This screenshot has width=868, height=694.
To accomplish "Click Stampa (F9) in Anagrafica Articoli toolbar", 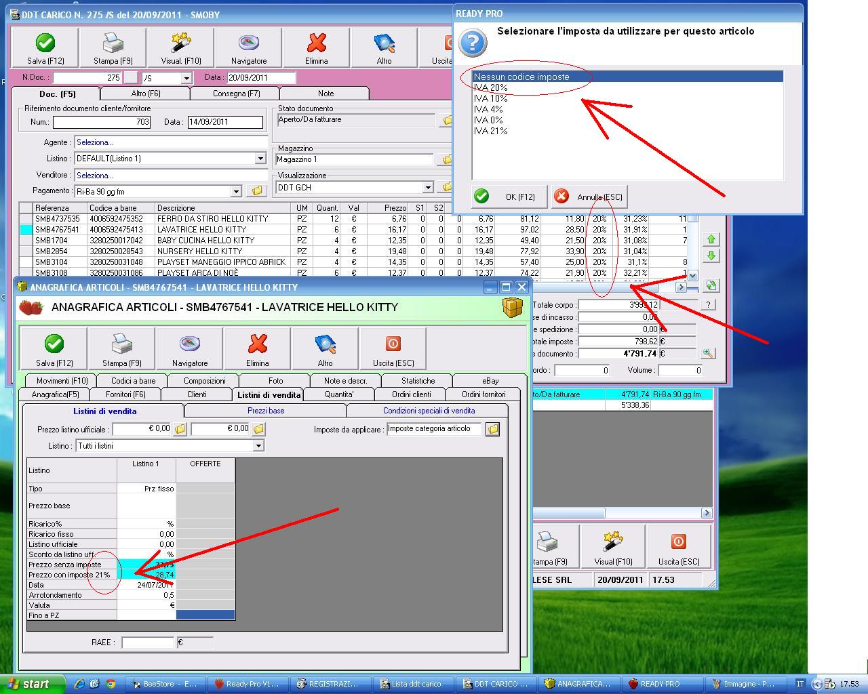I will (x=122, y=349).
